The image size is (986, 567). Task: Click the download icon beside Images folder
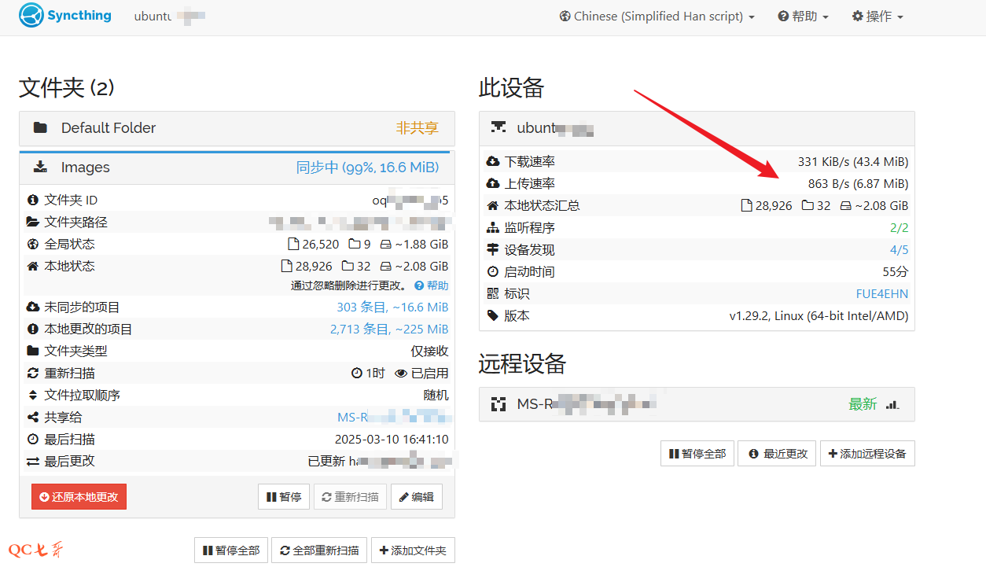(40, 168)
